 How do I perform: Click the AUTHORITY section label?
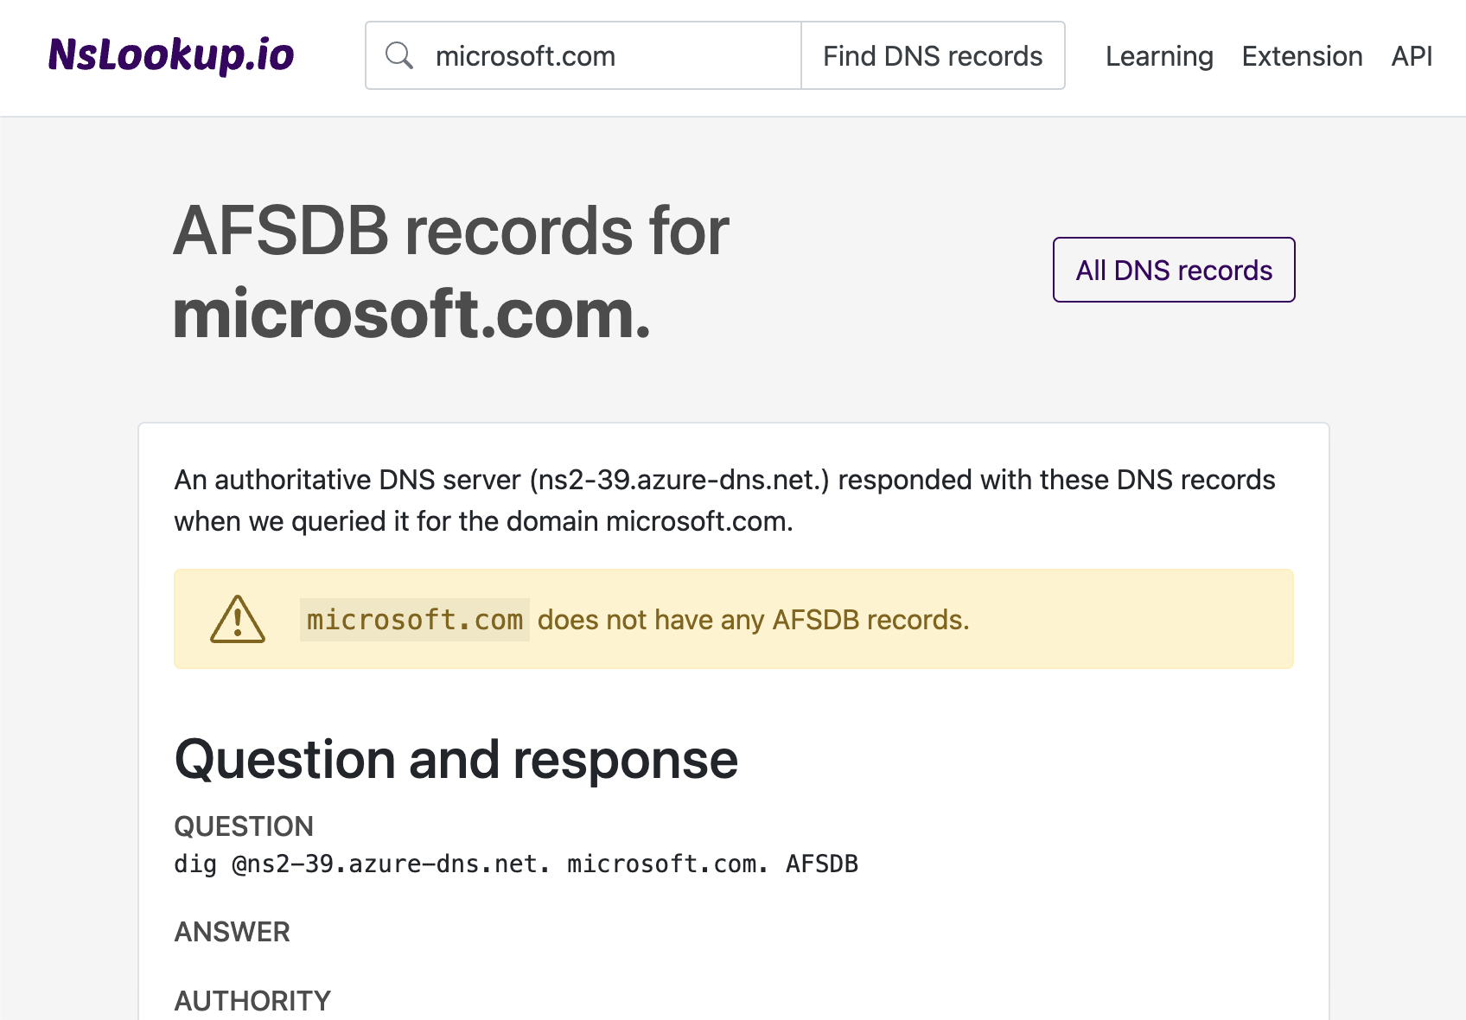coord(252,1000)
